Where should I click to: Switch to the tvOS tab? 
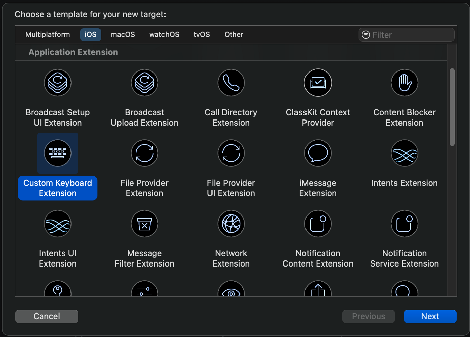pos(202,35)
